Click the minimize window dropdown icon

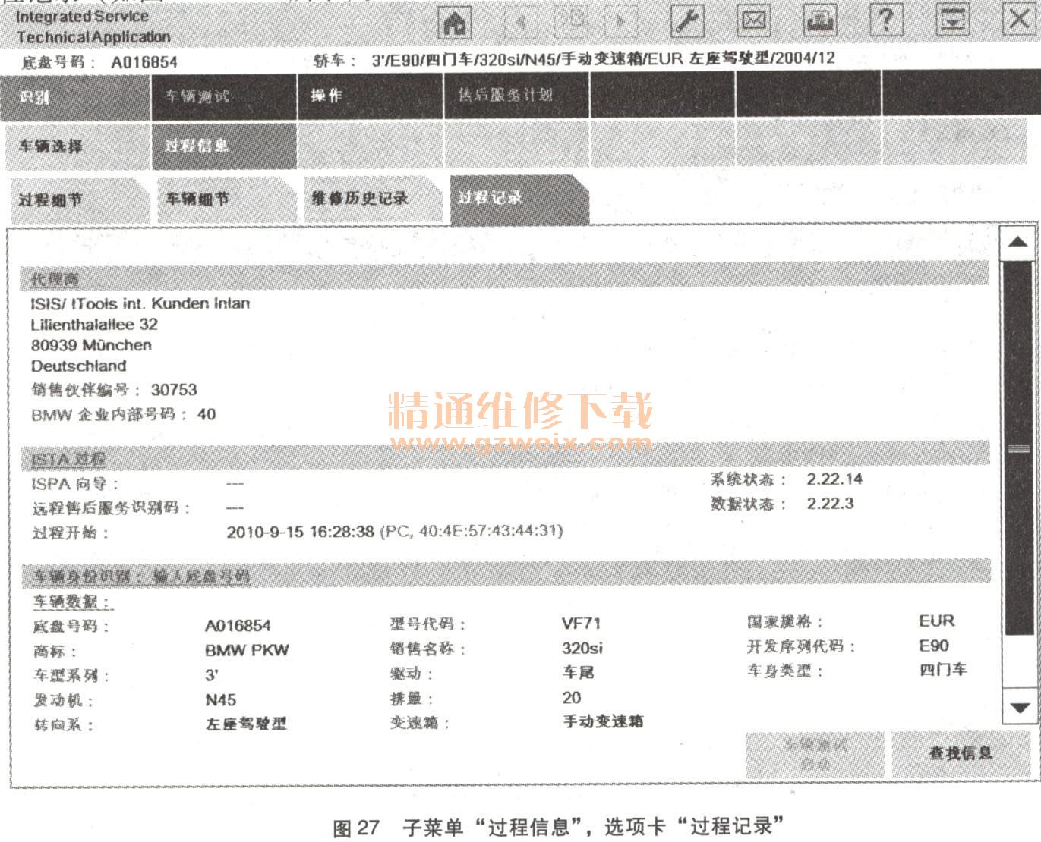tap(951, 20)
